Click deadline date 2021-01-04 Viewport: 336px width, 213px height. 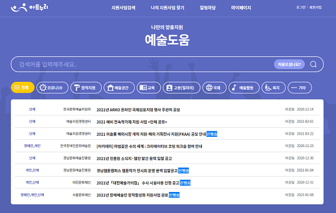(x=305, y=170)
